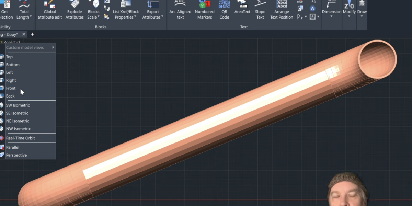Click the blue circled A text icon
Screen dimensions: 412x206
pos(312,9)
